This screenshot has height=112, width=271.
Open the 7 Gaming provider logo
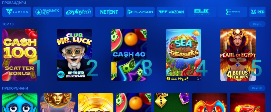17,12
